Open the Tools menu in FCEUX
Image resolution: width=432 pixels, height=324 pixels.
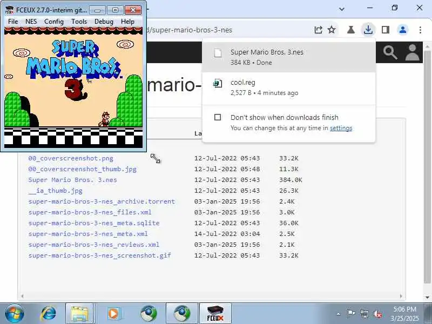(79, 22)
